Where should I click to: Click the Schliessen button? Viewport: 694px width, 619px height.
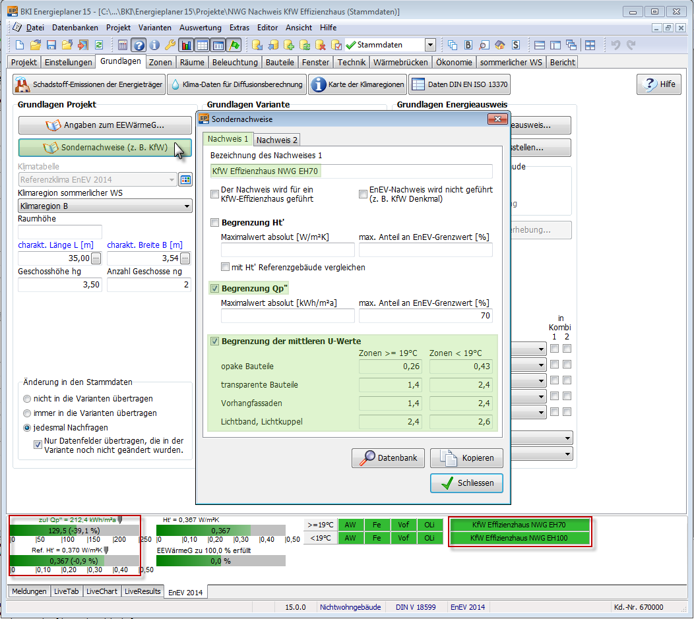pos(466,483)
